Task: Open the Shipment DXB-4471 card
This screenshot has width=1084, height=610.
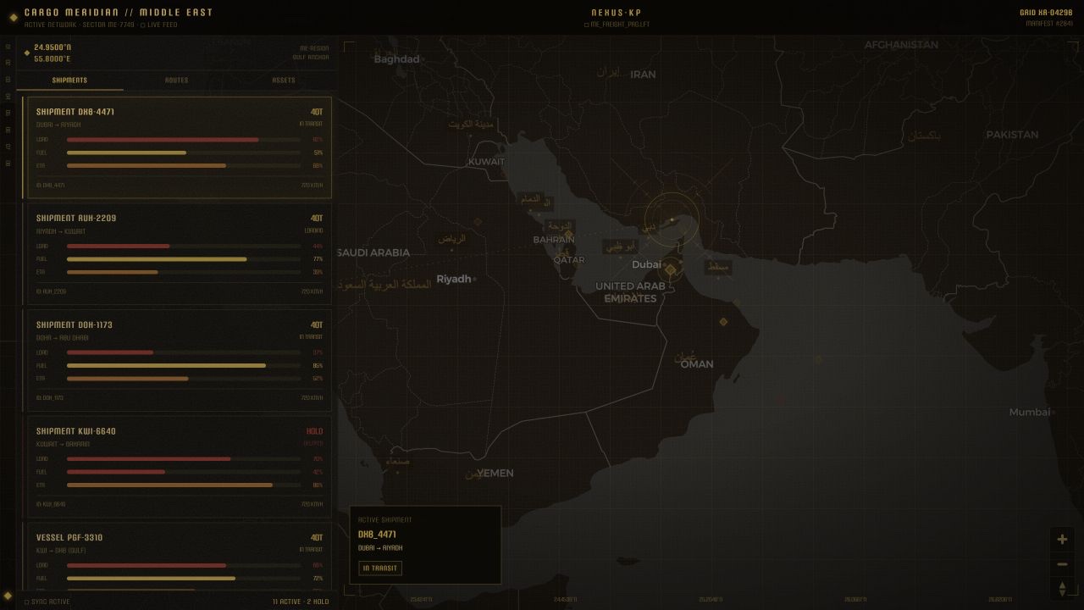Action: tap(180, 147)
